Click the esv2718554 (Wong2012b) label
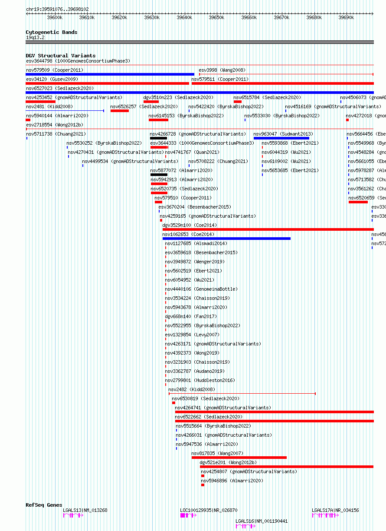The height and width of the screenshot is (531, 386). [x=54, y=125]
